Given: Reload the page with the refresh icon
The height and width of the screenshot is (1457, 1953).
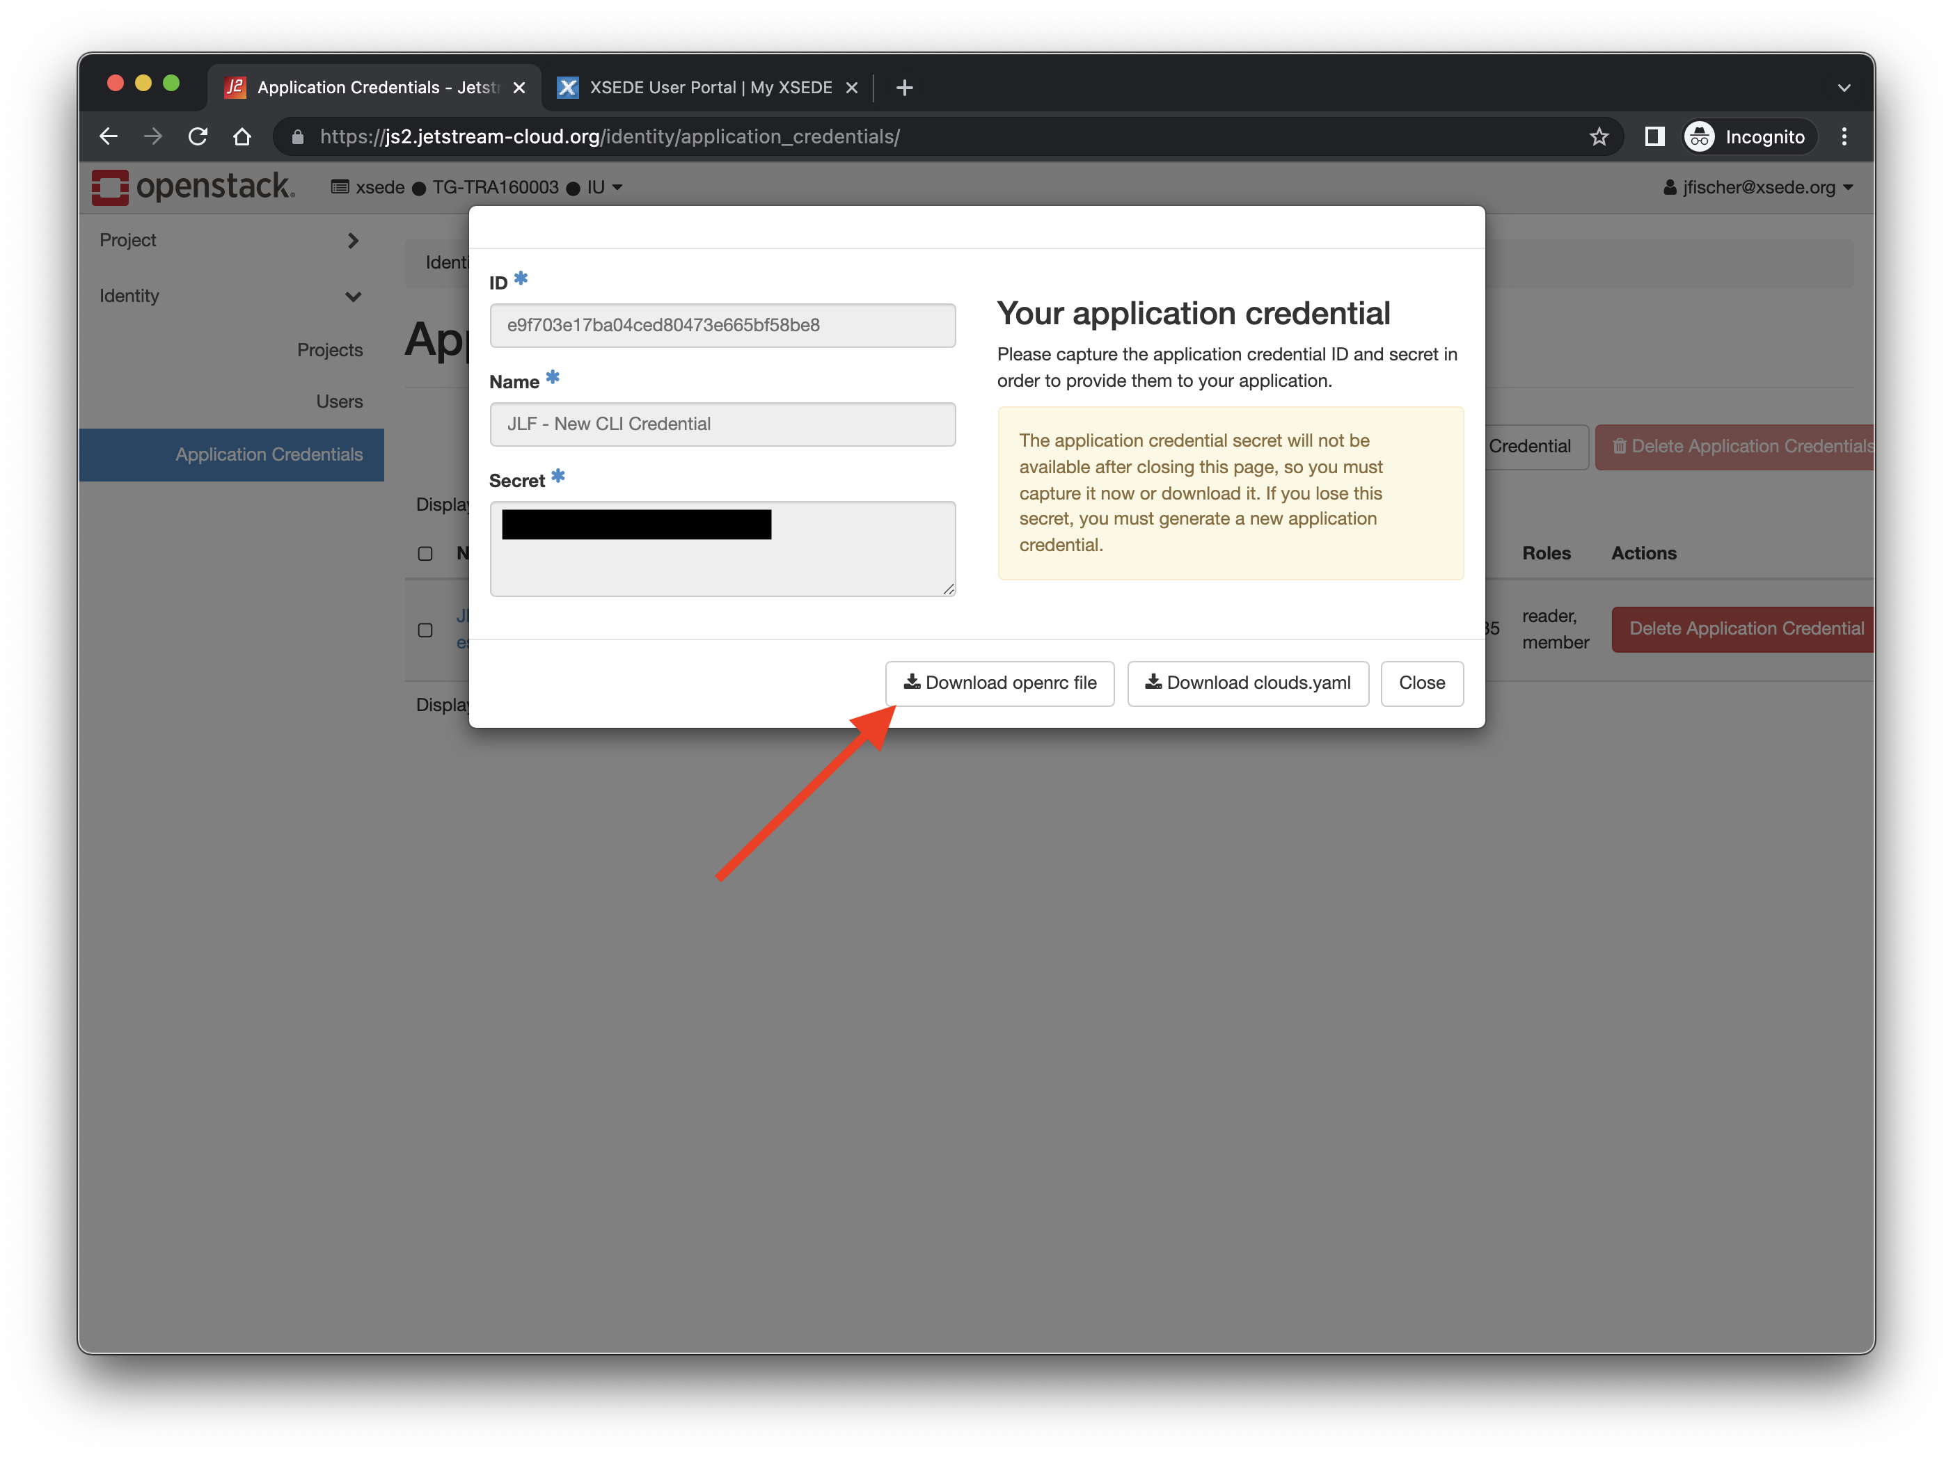Looking at the screenshot, I should pos(198,136).
